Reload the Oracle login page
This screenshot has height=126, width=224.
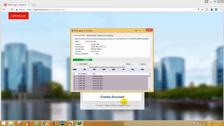[12, 9]
